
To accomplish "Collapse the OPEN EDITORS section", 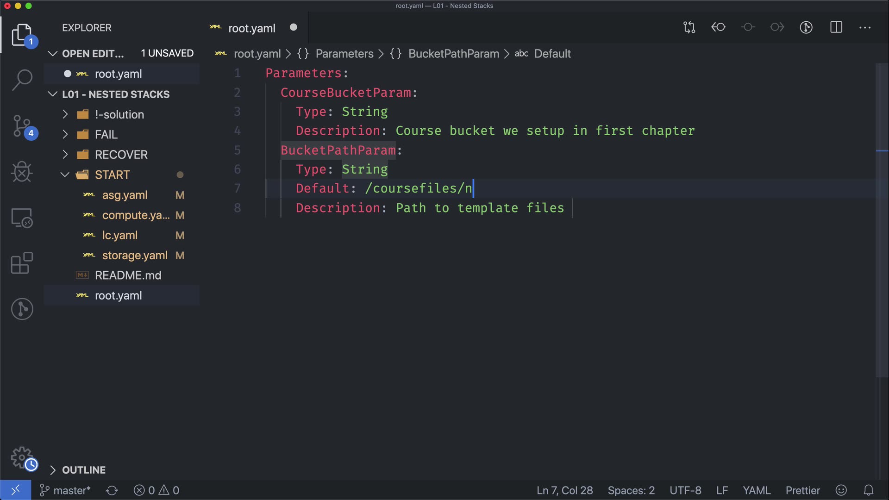I will click(93, 53).
